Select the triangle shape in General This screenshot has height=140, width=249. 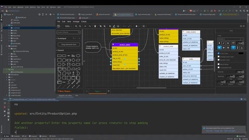[64, 65]
